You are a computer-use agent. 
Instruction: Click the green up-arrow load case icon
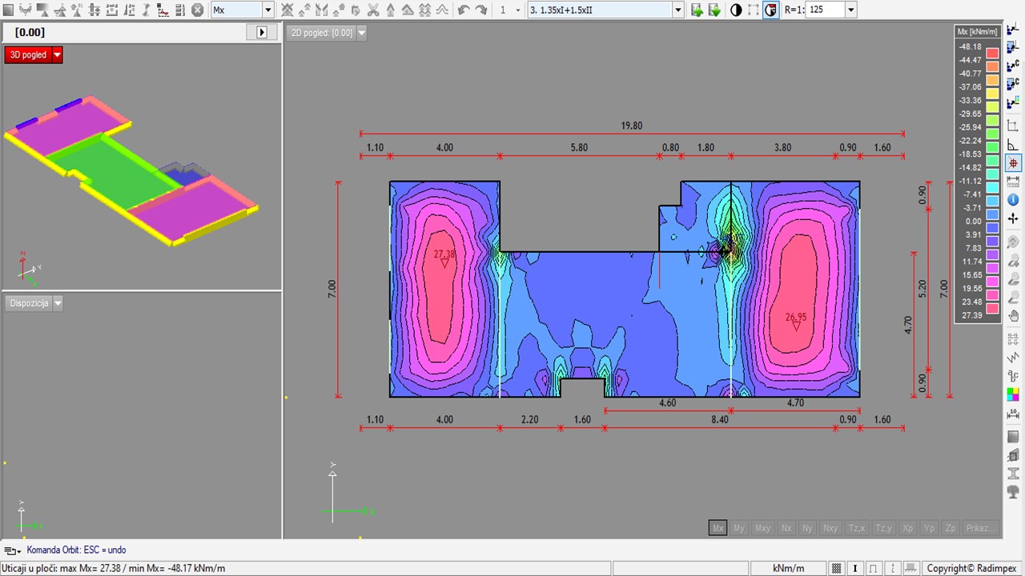pyautogui.click(x=697, y=10)
